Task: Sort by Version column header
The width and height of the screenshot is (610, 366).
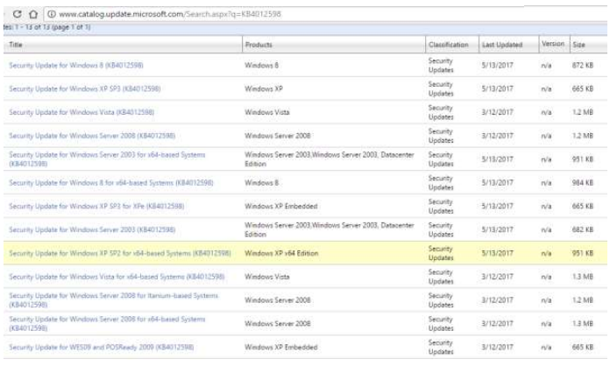Action: 552,43
